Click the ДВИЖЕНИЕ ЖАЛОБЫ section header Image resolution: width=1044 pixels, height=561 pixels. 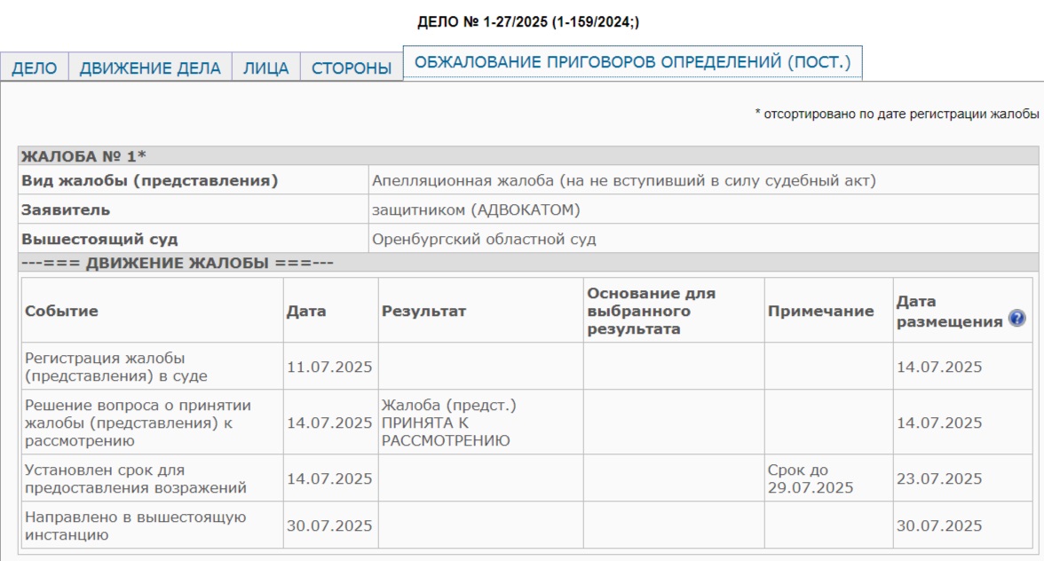(x=178, y=264)
